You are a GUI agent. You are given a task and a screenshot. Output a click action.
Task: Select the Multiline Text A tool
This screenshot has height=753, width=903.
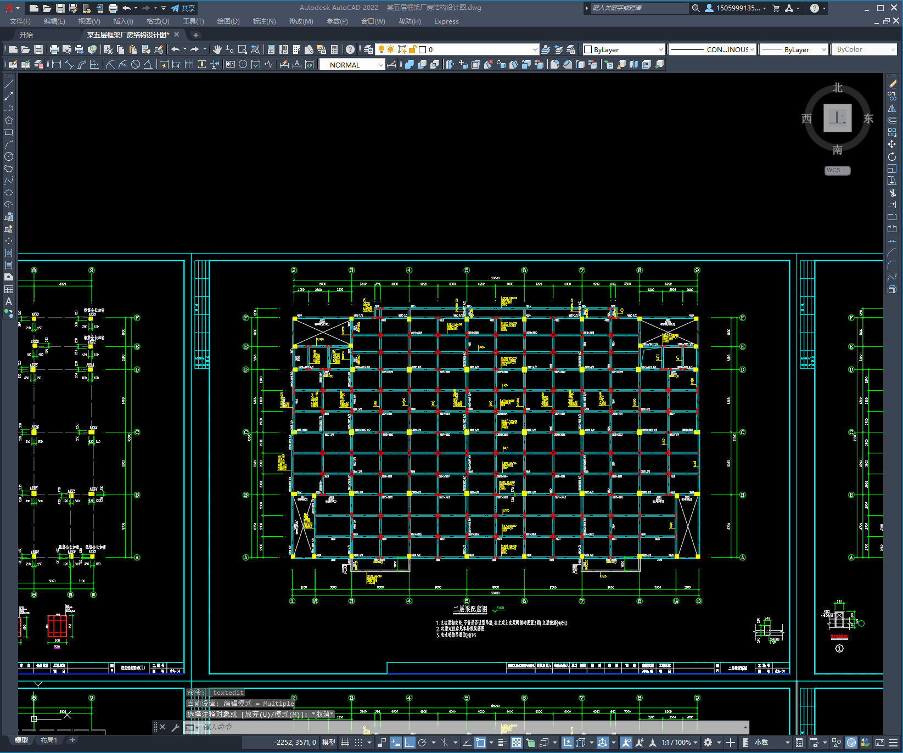point(9,301)
